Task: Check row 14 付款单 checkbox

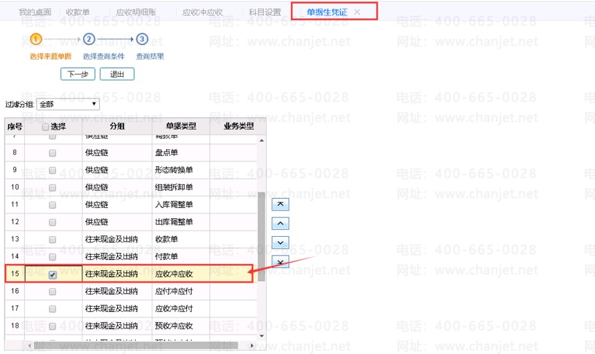Action: (x=53, y=257)
